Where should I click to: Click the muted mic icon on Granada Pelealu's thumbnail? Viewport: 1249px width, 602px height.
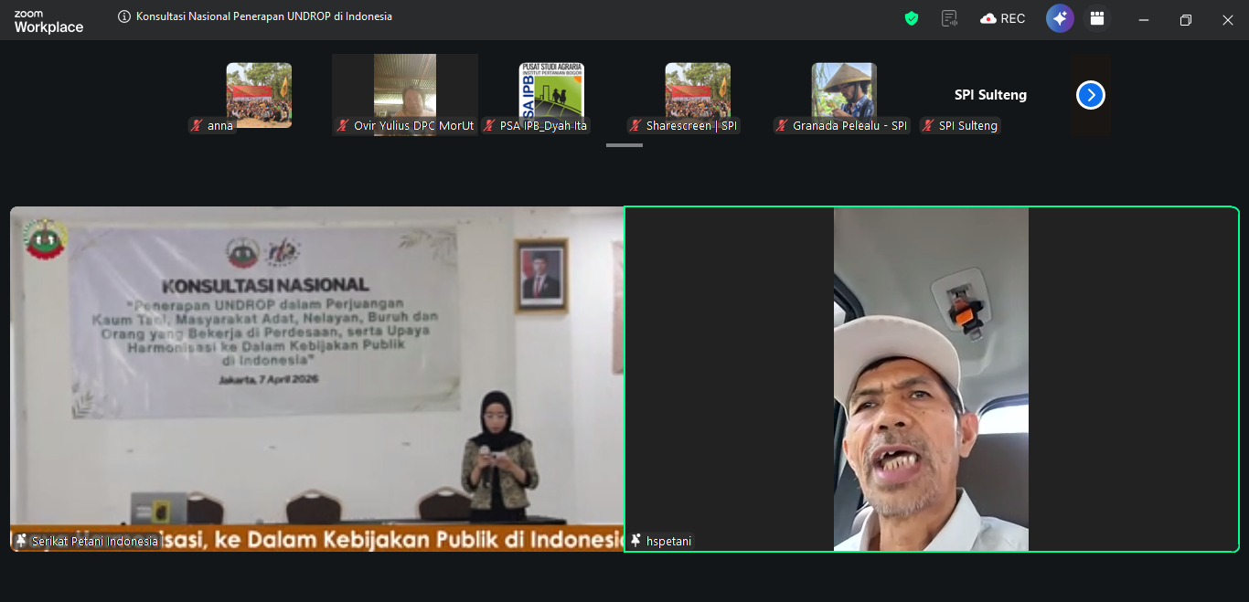click(x=782, y=126)
